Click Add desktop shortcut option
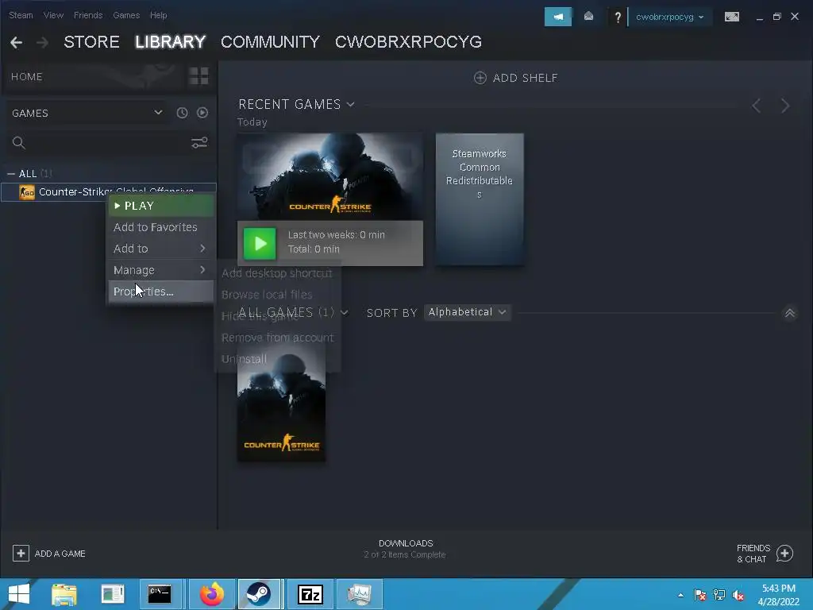 point(277,273)
